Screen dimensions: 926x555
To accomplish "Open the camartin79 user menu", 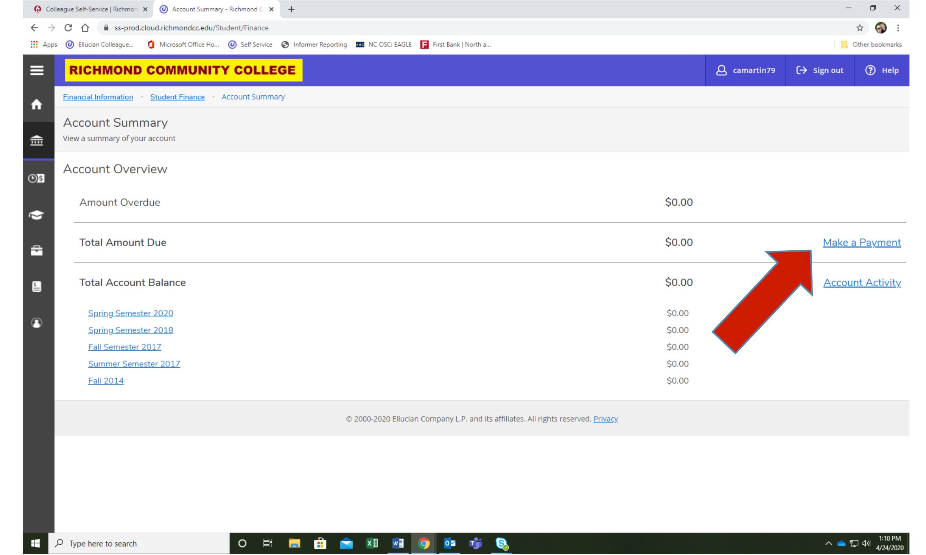I will (745, 70).
